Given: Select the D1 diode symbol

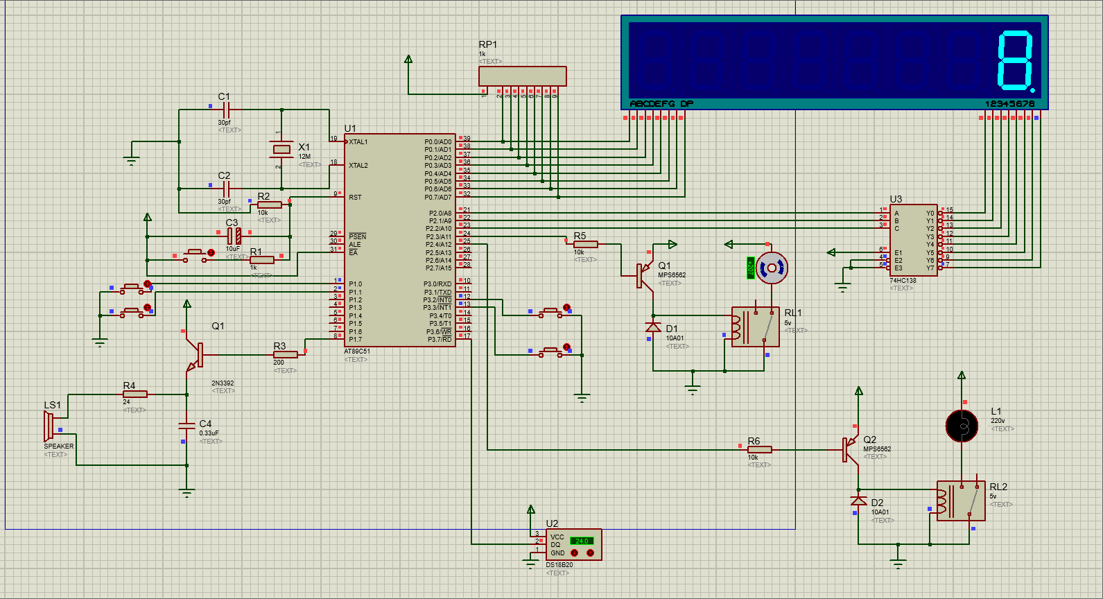Looking at the screenshot, I should pos(653,327).
